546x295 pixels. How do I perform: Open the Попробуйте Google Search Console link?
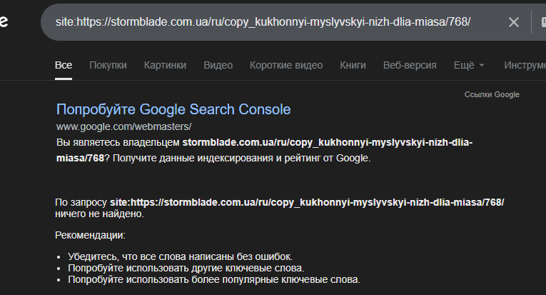(173, 109)
